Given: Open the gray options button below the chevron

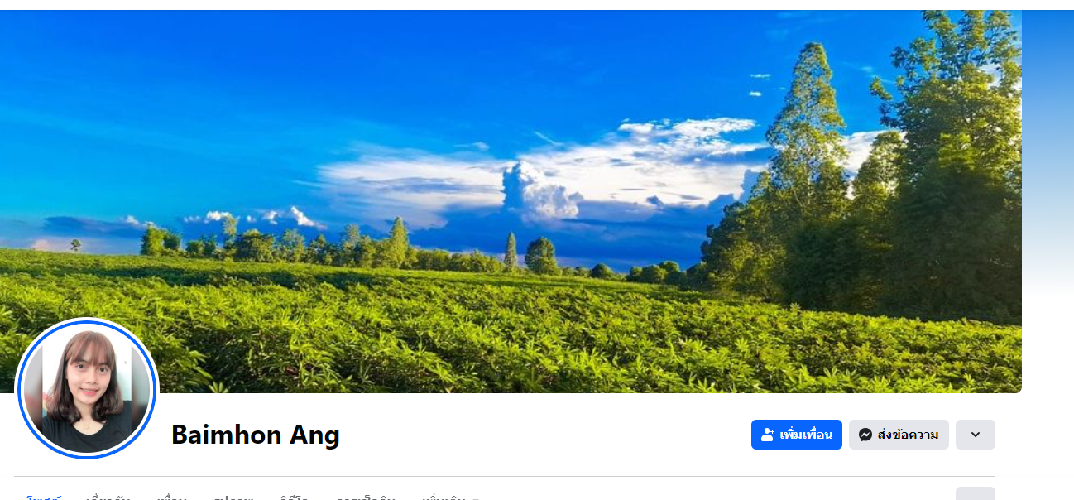Looking at the screenshot, I should (976, 495).
